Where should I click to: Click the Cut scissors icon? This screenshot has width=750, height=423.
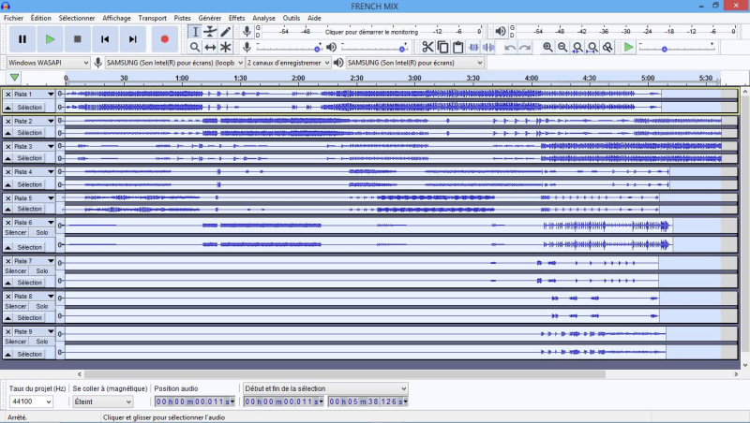(427, 47)
